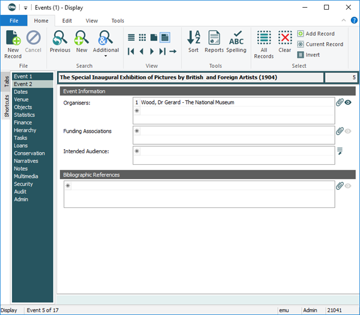Click the Clear selection icon
Screen dimensions: 360x315
pyautogui.click(x=285, y=40)
